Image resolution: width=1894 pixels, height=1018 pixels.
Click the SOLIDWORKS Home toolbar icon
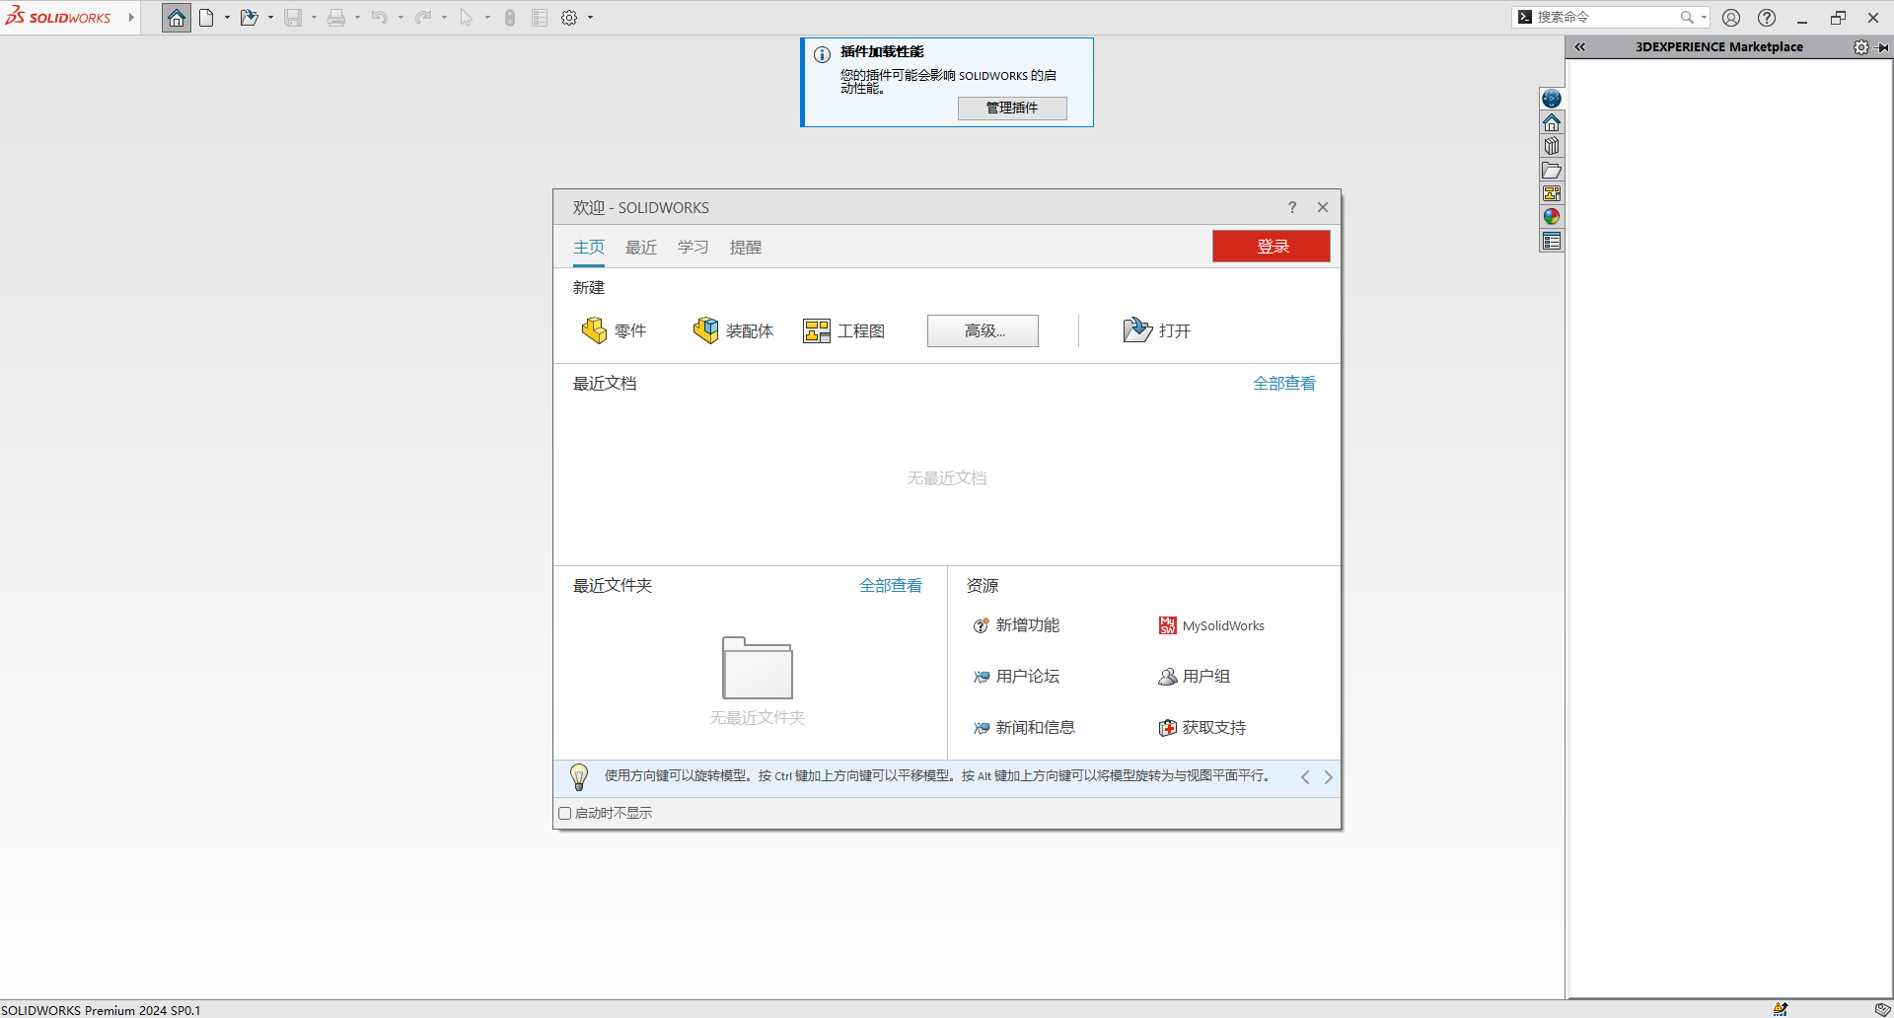pyautogui.click(x=176, y=17)
